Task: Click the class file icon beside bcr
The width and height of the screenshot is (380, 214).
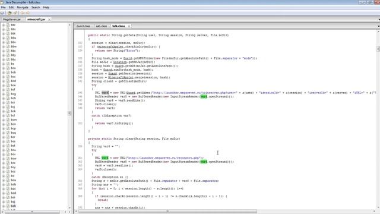Action: coord(8,137)
